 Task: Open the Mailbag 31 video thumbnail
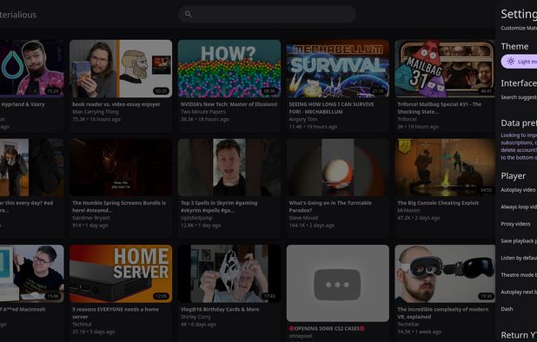coord(445,69)
